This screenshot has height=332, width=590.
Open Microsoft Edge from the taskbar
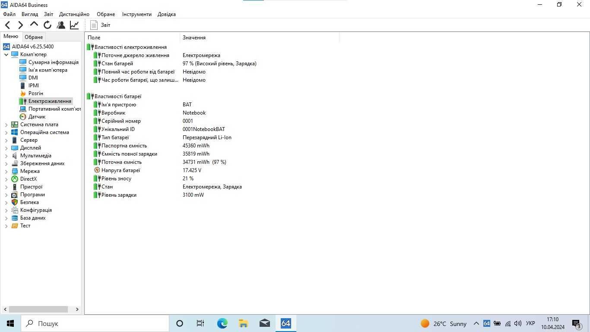tap(222, 323)
